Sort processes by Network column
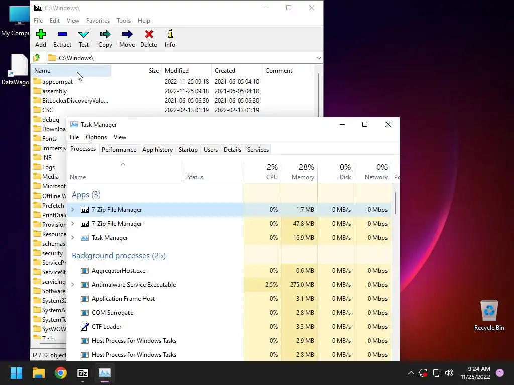Viewport: 514px width, 385px height. click(x=373, y=172)
